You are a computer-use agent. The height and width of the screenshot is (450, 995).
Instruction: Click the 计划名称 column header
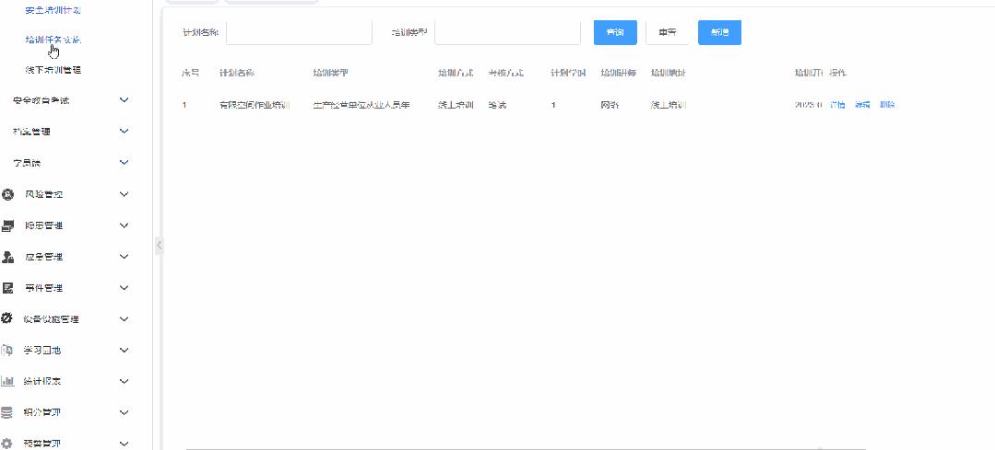pyautogui.click(x=237, y=73)
